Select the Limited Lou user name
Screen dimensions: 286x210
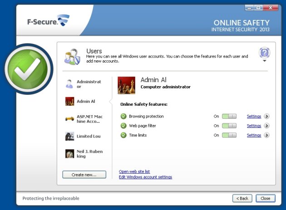point(89,136)
